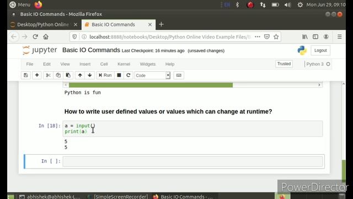The width and height of the screenshot is (353, 199).
Task: Click the localhost URL address field
Action: coord(170,37)
